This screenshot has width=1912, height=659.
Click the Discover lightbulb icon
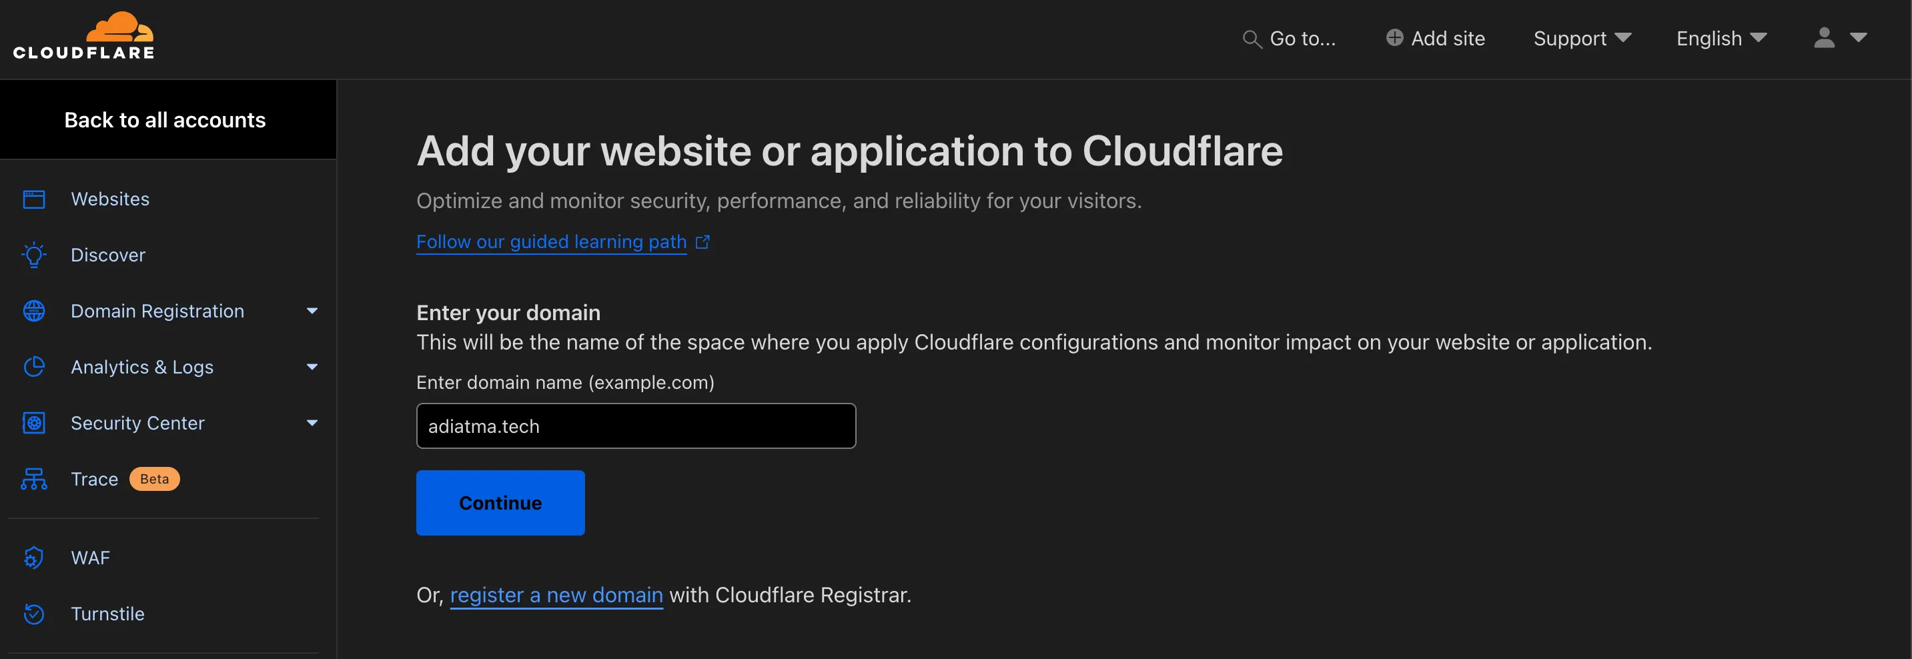click(x=34, y=255)
